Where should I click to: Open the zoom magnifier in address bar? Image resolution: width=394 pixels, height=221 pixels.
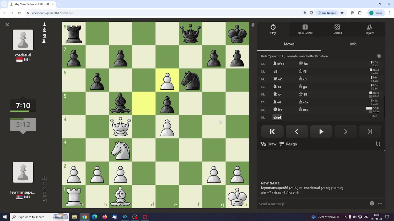click(x=305, y=13)
